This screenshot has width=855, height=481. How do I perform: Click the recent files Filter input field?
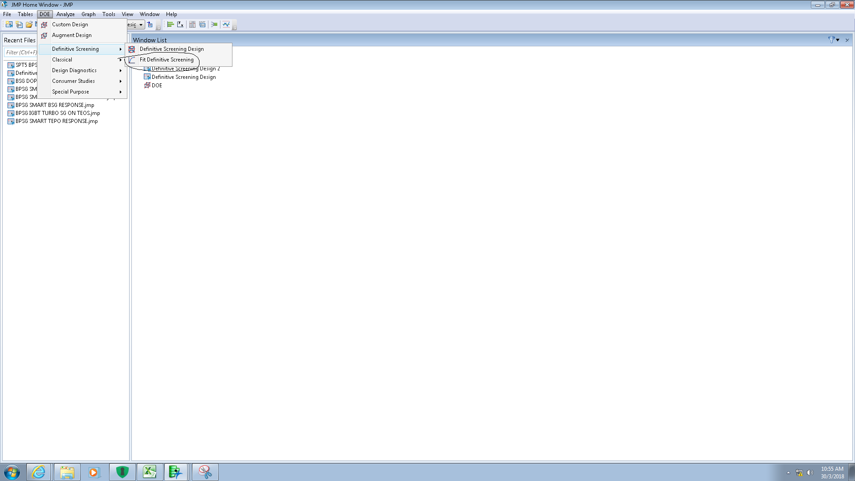(x=21, y=53)
